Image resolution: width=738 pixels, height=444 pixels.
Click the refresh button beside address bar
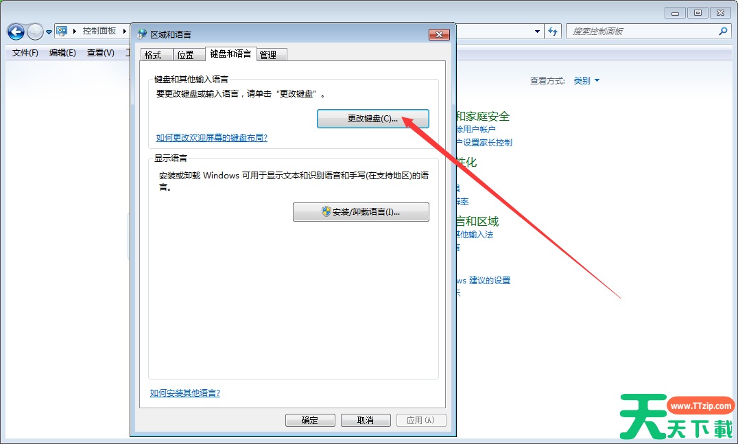553,32
